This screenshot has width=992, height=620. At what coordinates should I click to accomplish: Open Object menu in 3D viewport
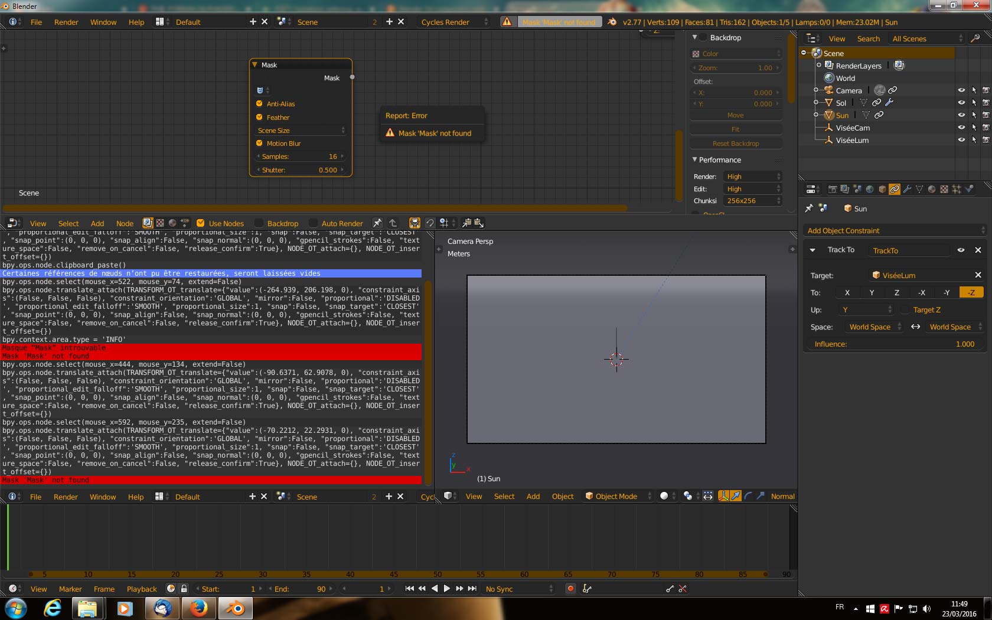(563, 496)
